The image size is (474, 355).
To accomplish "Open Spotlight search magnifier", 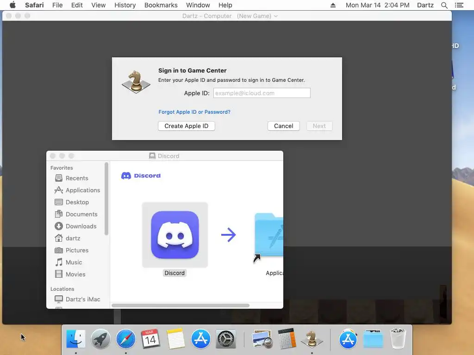I will click(444, 5).
